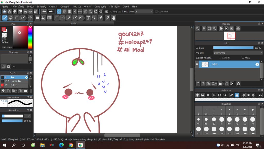Viewport: 264px width, 149px height.
Task: Click the Redo arrow
Action: (x=51, y=11)
